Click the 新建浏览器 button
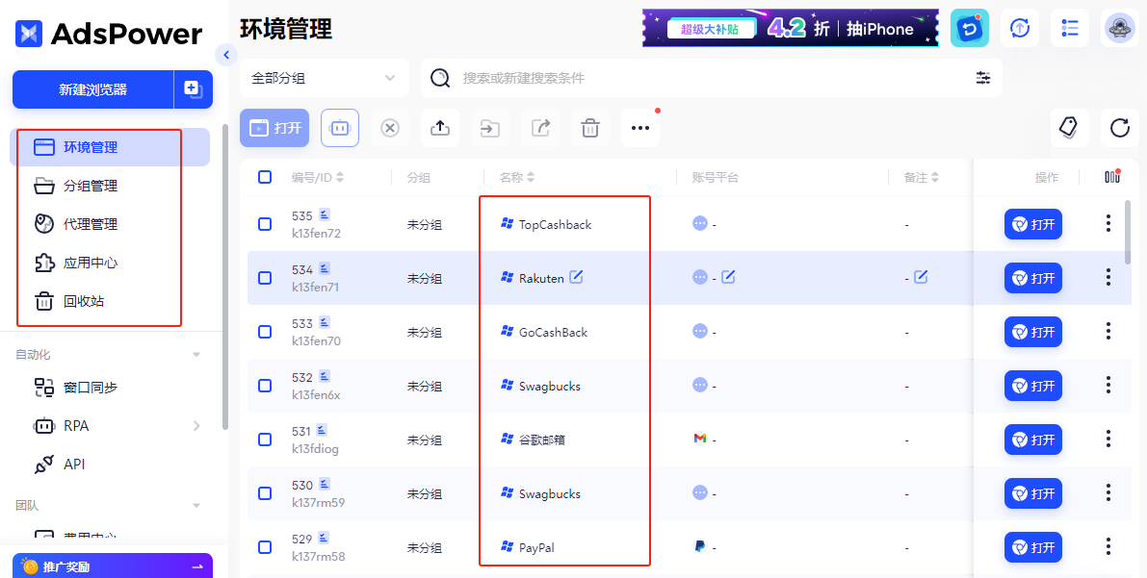 click(92, 89)
